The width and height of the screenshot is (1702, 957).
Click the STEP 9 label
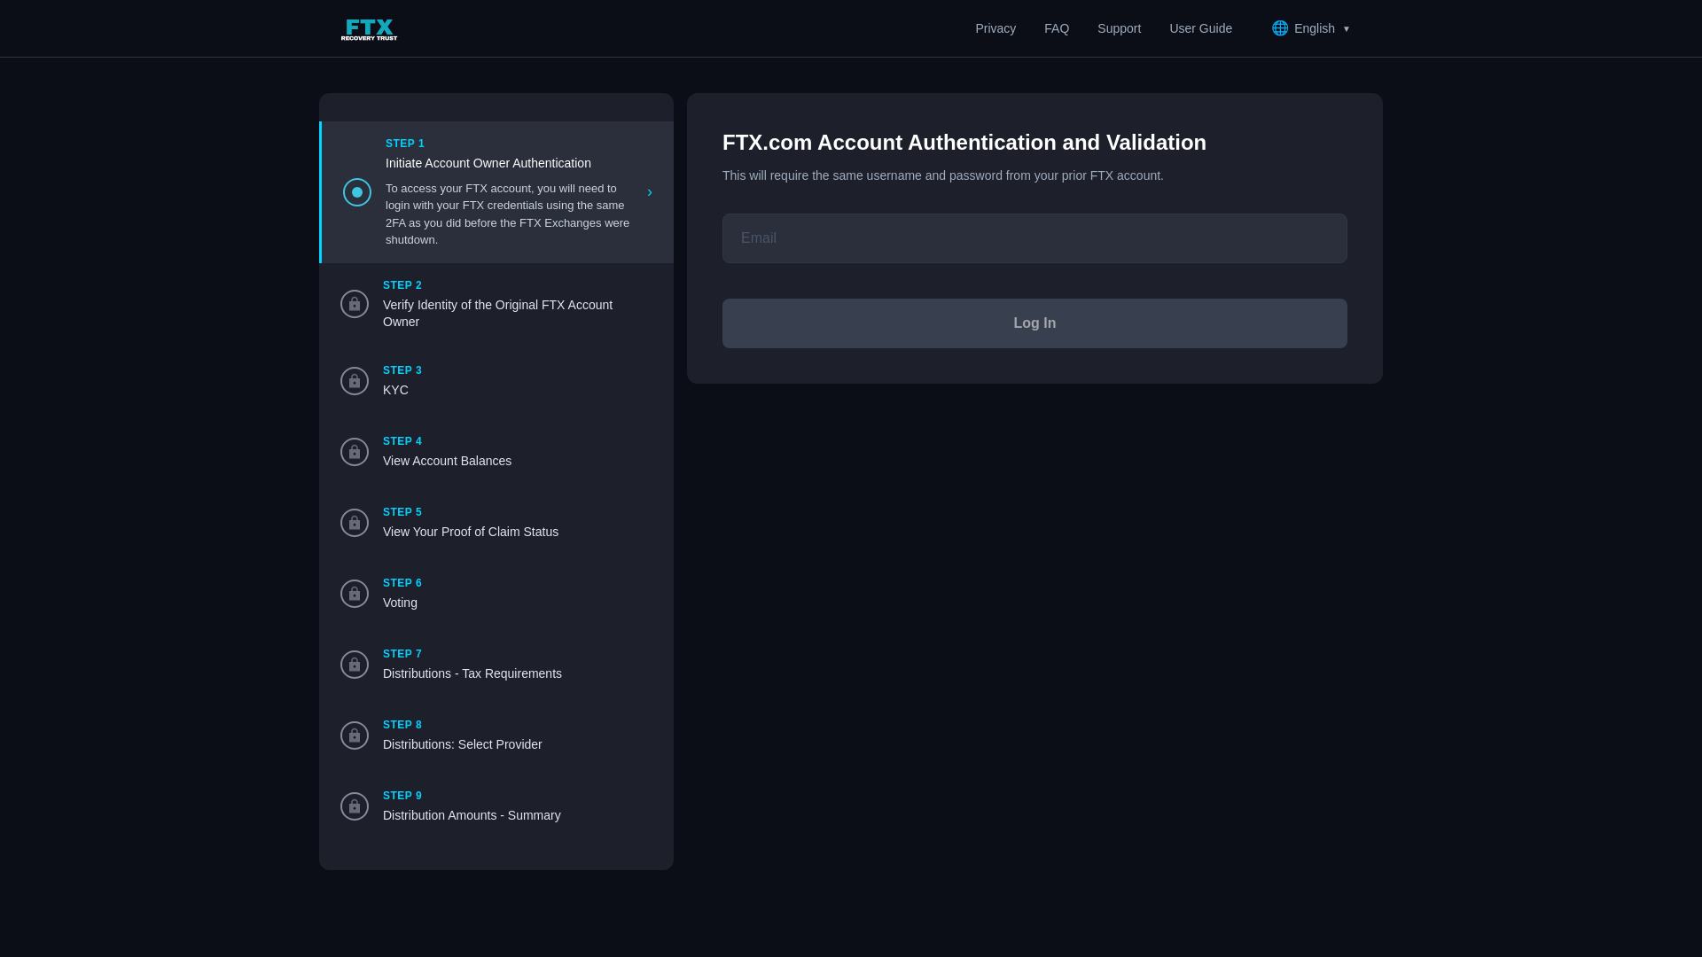pos(402,796)
